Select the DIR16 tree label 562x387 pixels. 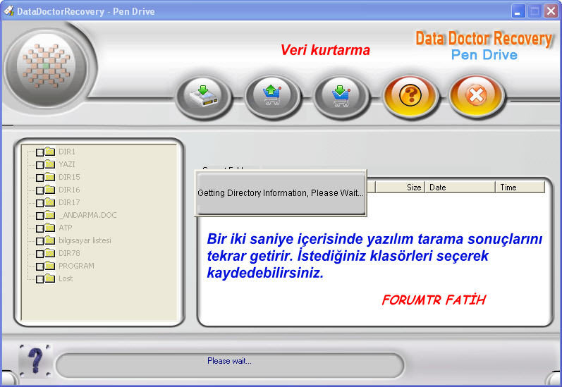(x=69, y=190)
